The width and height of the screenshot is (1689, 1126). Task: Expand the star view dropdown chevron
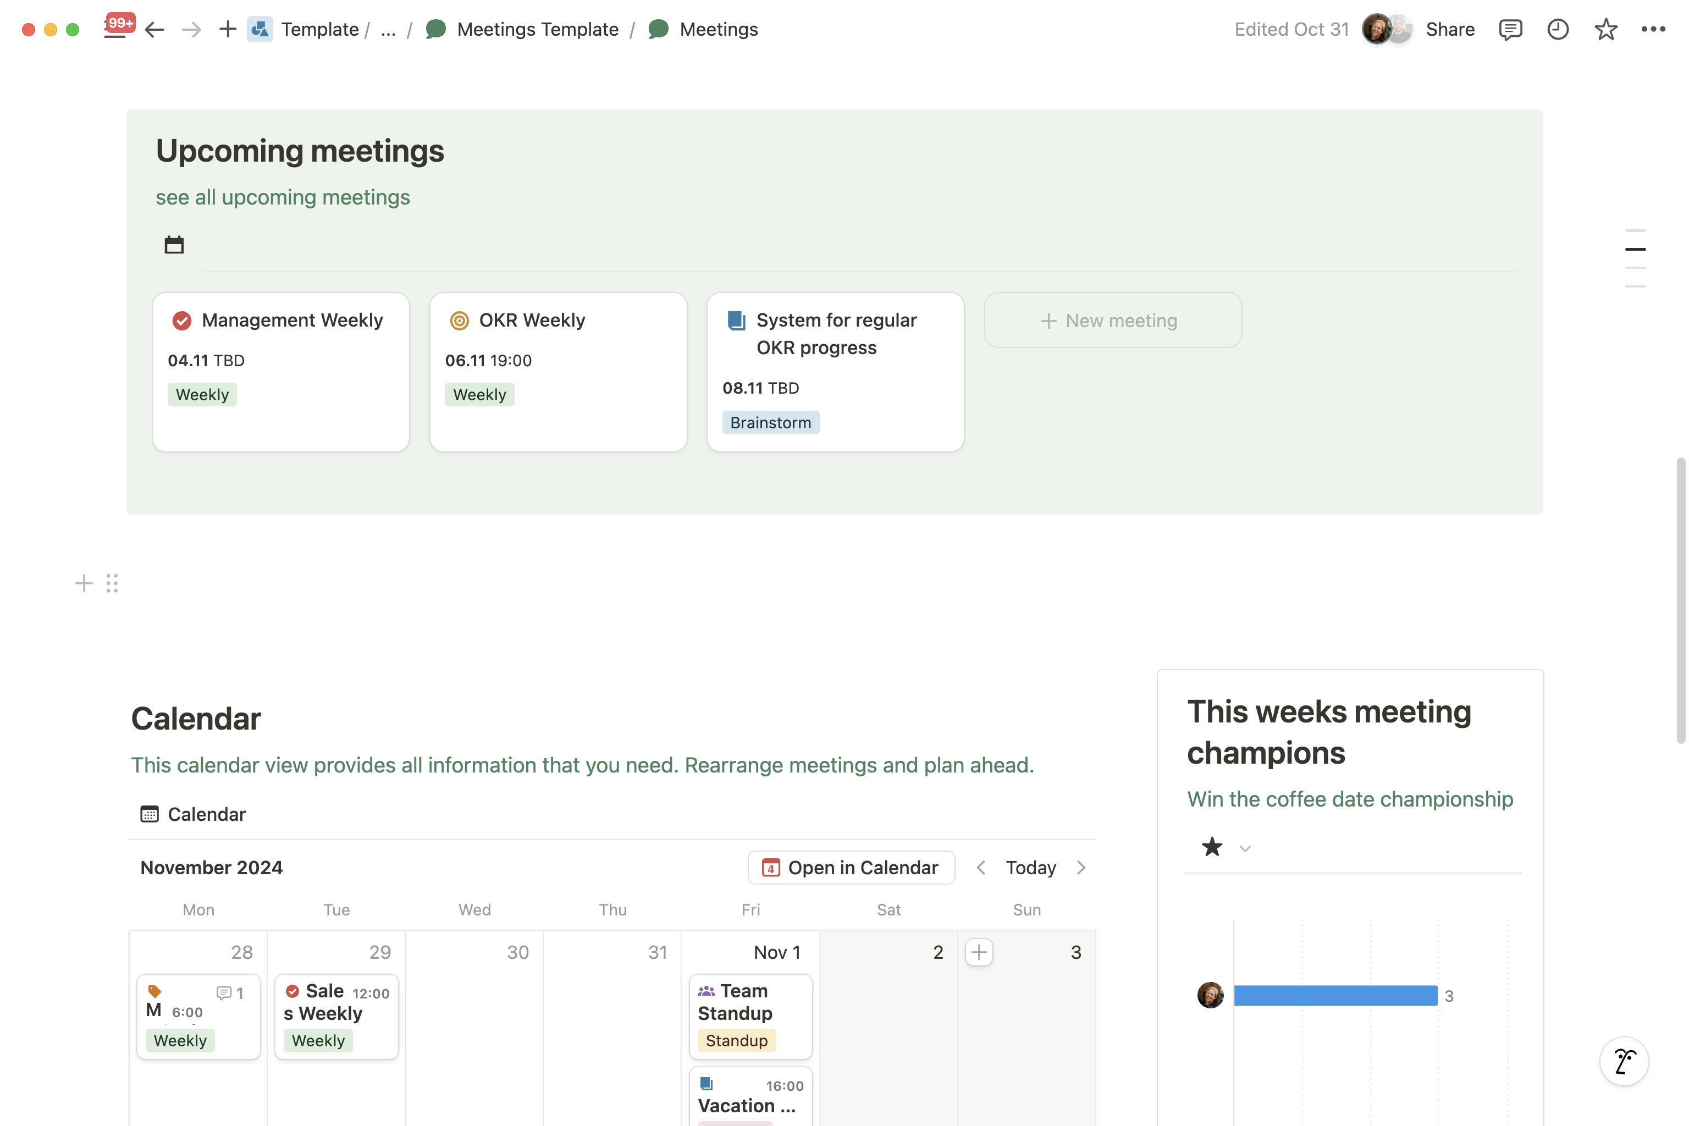[1245, 849]
